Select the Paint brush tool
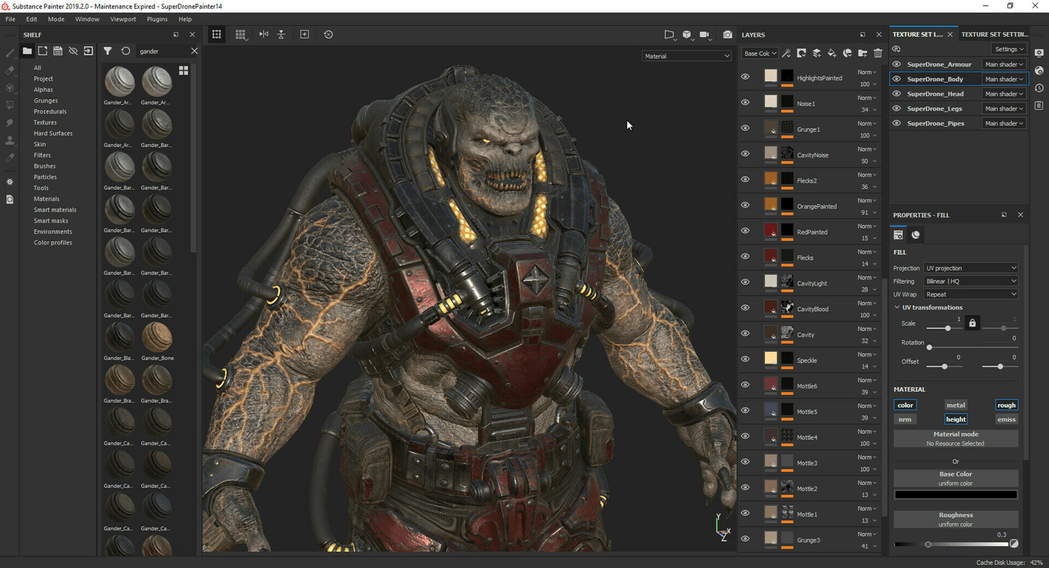The width and height of the screenshot is (1049, 568). (x=10, y=53)
